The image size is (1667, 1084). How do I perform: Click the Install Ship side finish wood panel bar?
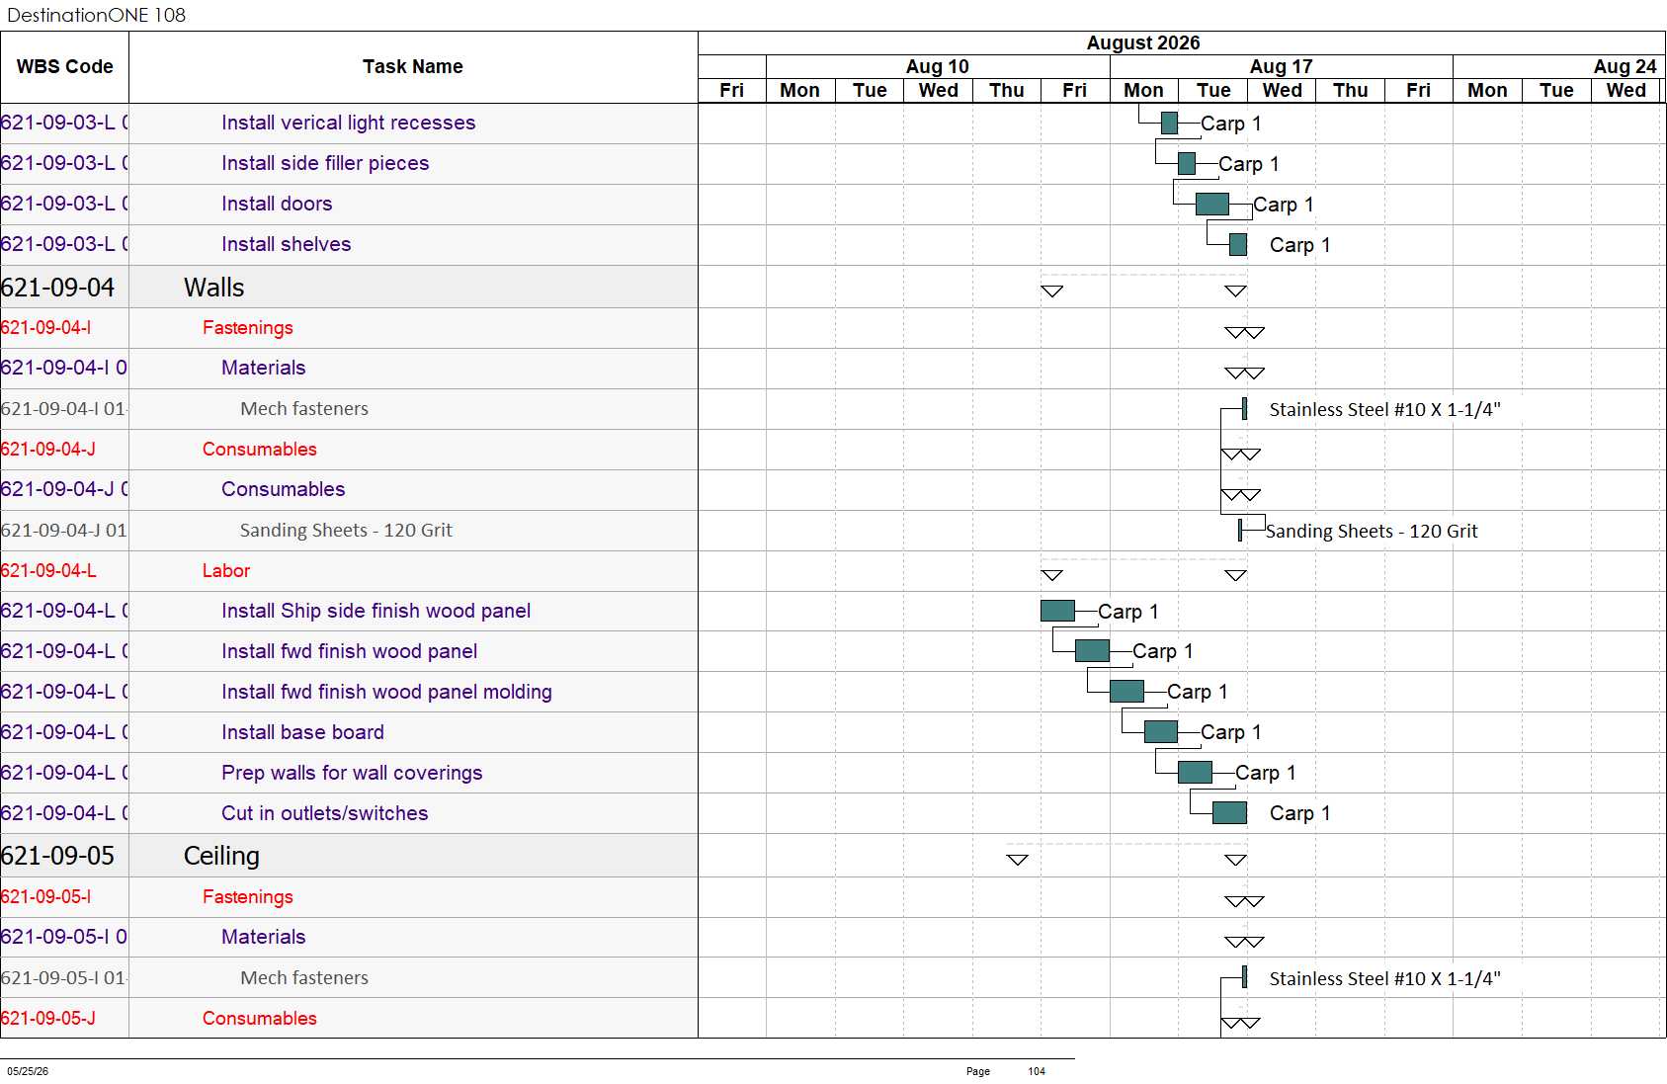pyautogui.click(x=1057, y=611)
